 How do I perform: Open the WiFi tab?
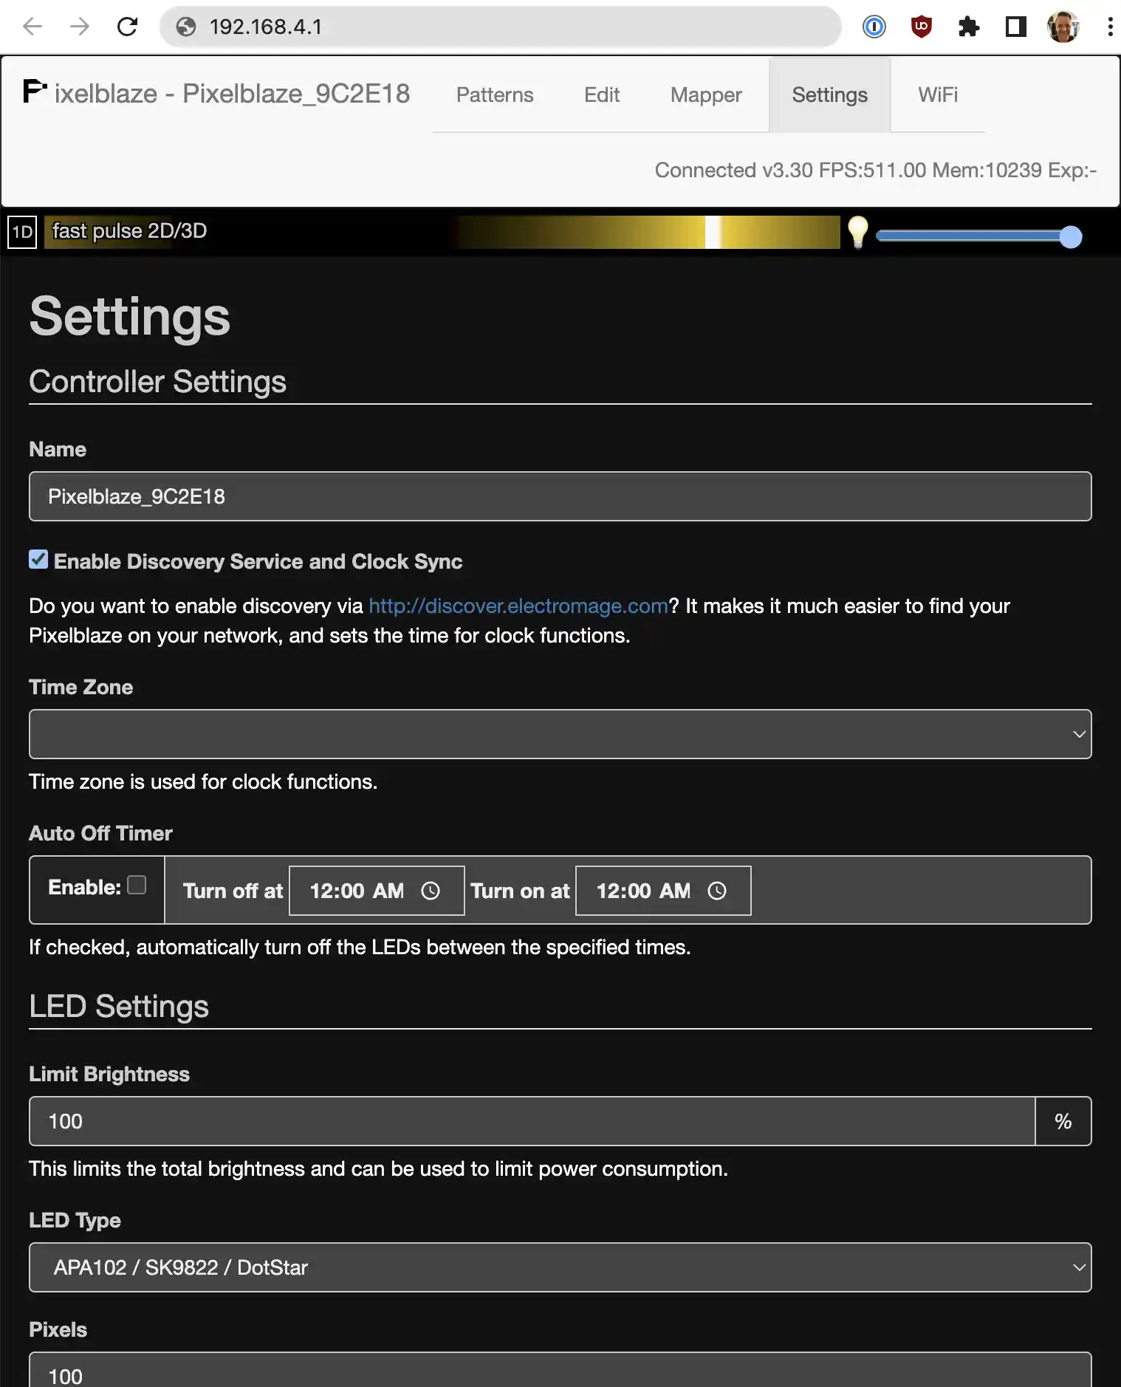937,95
